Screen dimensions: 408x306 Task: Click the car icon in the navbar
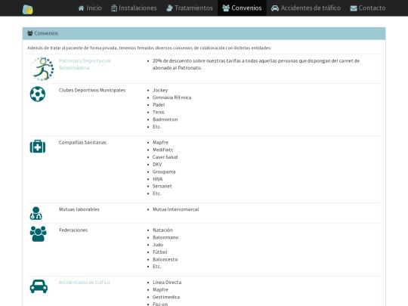click(x=275, y=8)
